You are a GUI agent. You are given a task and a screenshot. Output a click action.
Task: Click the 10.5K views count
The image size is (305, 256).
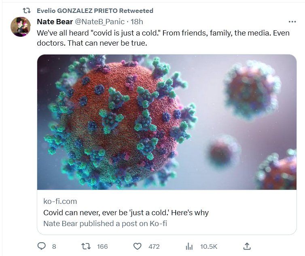point(209,246)
